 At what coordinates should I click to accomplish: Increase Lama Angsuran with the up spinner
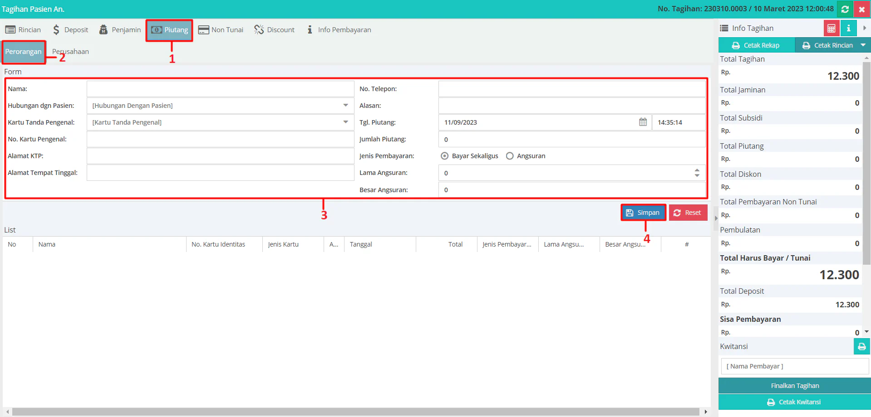697,170
